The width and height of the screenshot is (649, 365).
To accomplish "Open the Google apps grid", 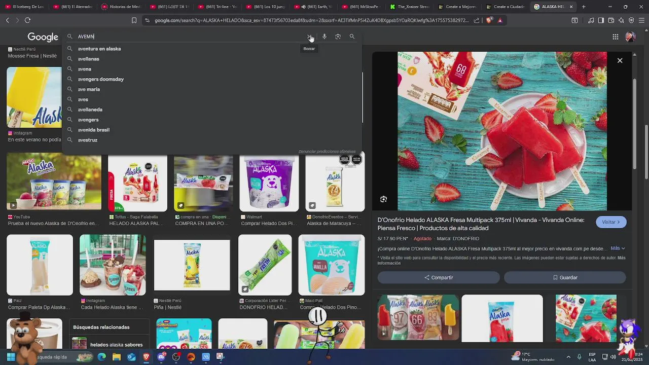I will 615,36.
